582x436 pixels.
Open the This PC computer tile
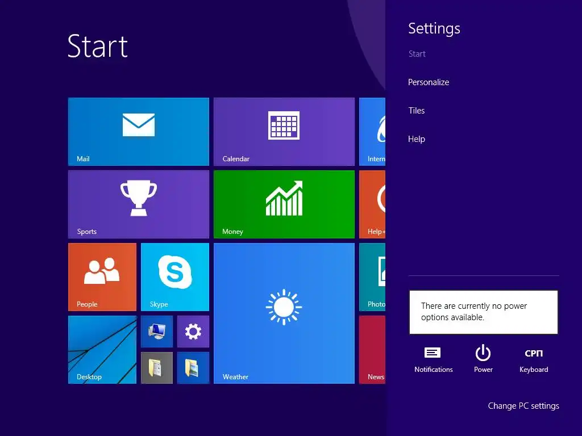point(157,332)
